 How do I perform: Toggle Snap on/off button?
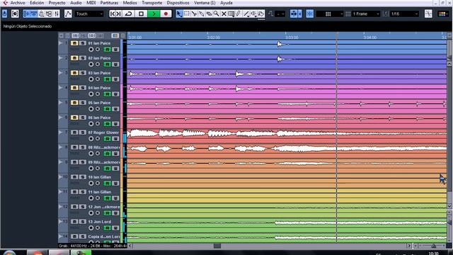(x=310, y=13)
